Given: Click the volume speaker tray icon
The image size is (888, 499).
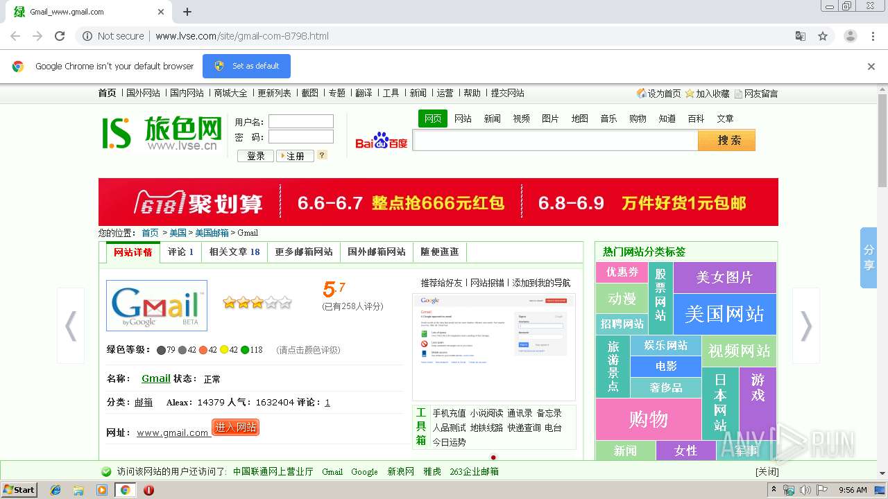Looking at the screenshot, I should [805, 490].
